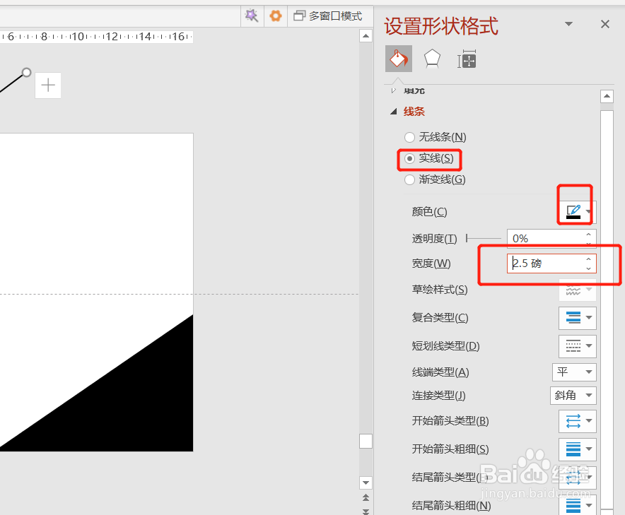The height and width of the screenshot is (515, 625).
Task: Click the 颜色(C) label
Action: (x=429, y=212)
